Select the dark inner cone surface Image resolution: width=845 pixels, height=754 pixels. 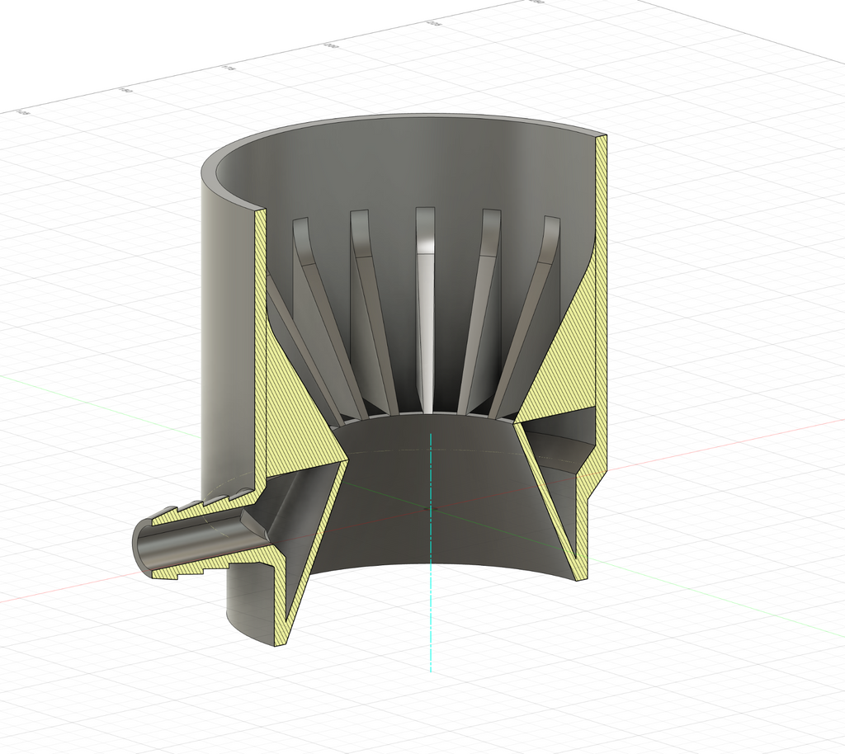click(431, 501)
